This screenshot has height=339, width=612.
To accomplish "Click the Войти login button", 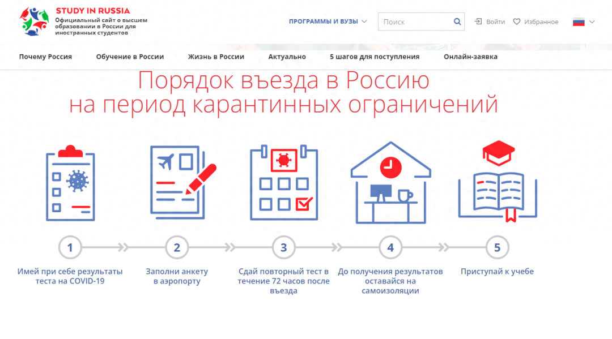I will point(490,22).
